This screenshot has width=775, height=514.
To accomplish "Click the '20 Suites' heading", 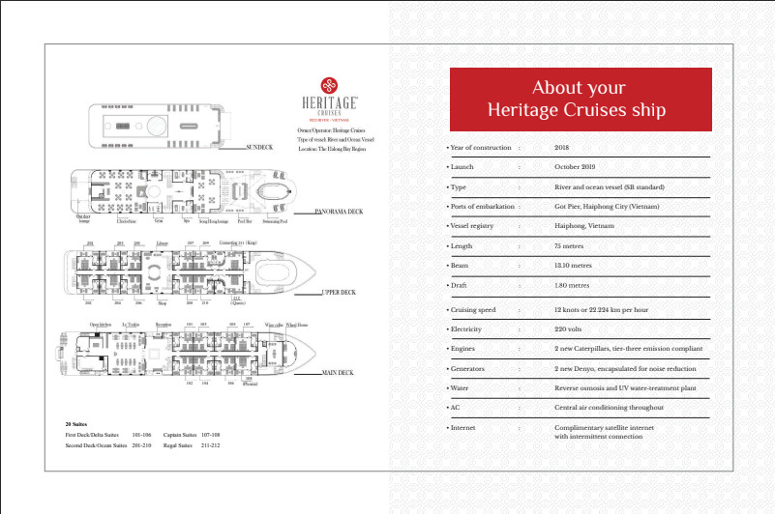I will [x=76, y=424].
